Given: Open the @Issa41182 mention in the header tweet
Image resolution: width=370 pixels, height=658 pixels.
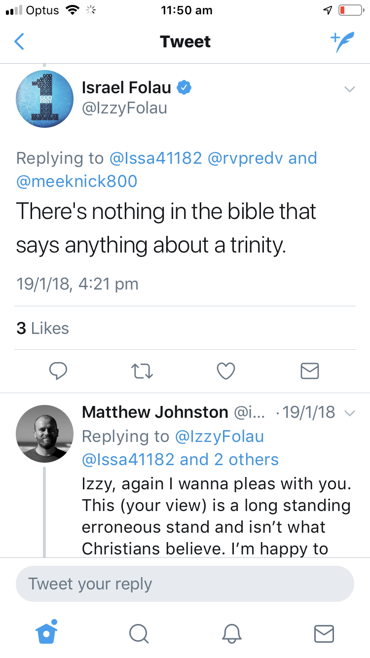Looking at the screenshot, I should [x=155, y=158].
